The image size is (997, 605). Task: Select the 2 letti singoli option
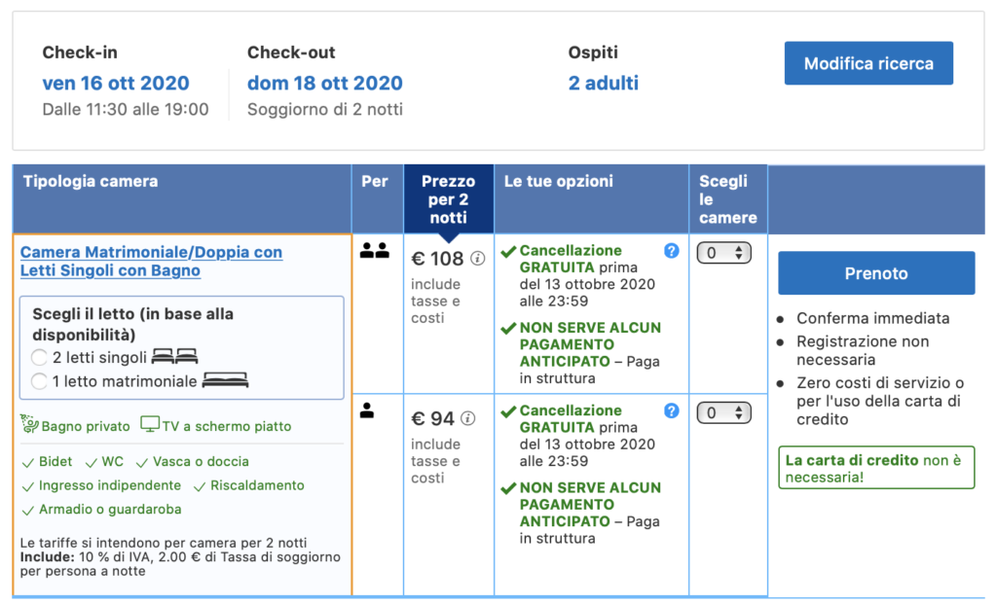coord(39,357)
